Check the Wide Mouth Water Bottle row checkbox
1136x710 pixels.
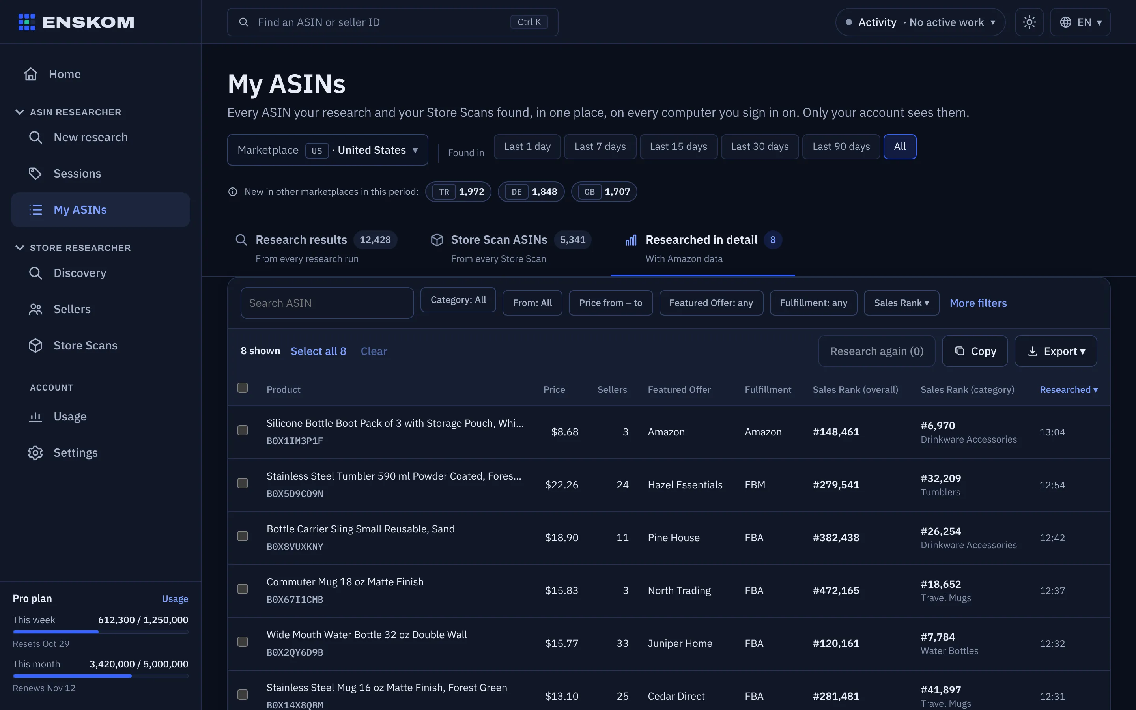(x=243, y=642)
